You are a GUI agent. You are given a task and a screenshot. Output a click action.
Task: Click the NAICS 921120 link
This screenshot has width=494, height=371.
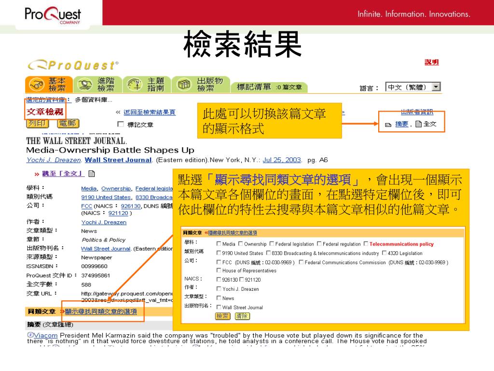(x=118, y=213)
